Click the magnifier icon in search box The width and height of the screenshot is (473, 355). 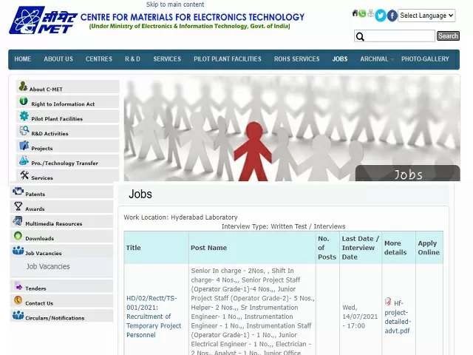(360, 36)
